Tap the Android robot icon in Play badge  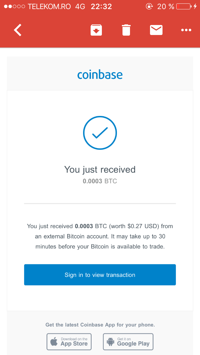click(x=111, y=342)
